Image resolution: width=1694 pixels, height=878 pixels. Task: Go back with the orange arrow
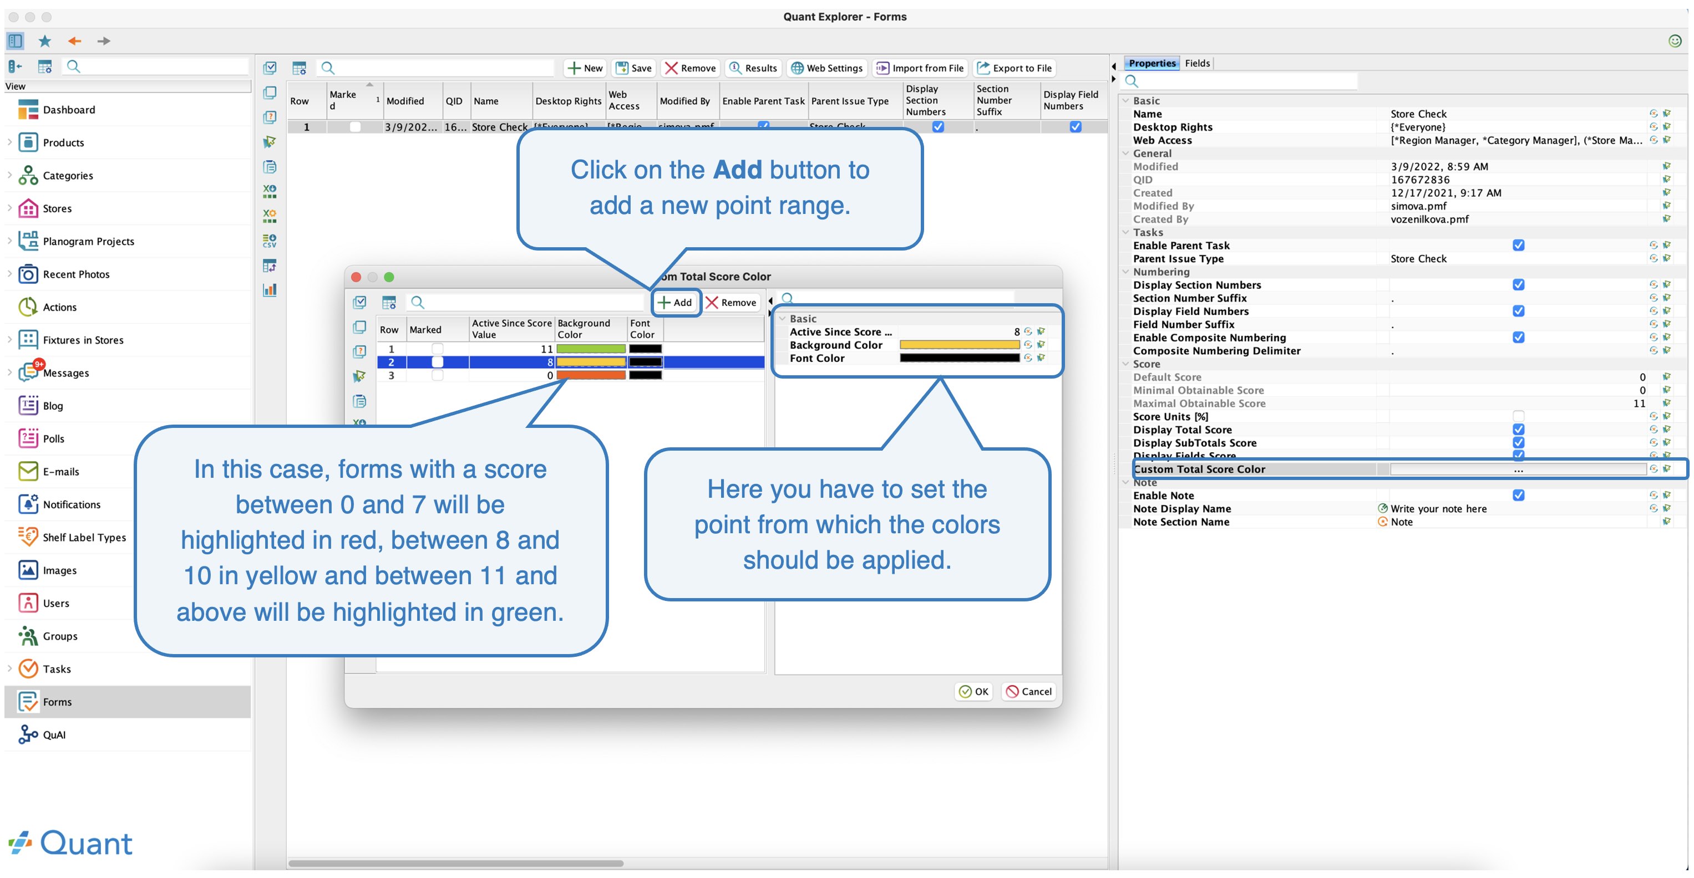(74, 41)
